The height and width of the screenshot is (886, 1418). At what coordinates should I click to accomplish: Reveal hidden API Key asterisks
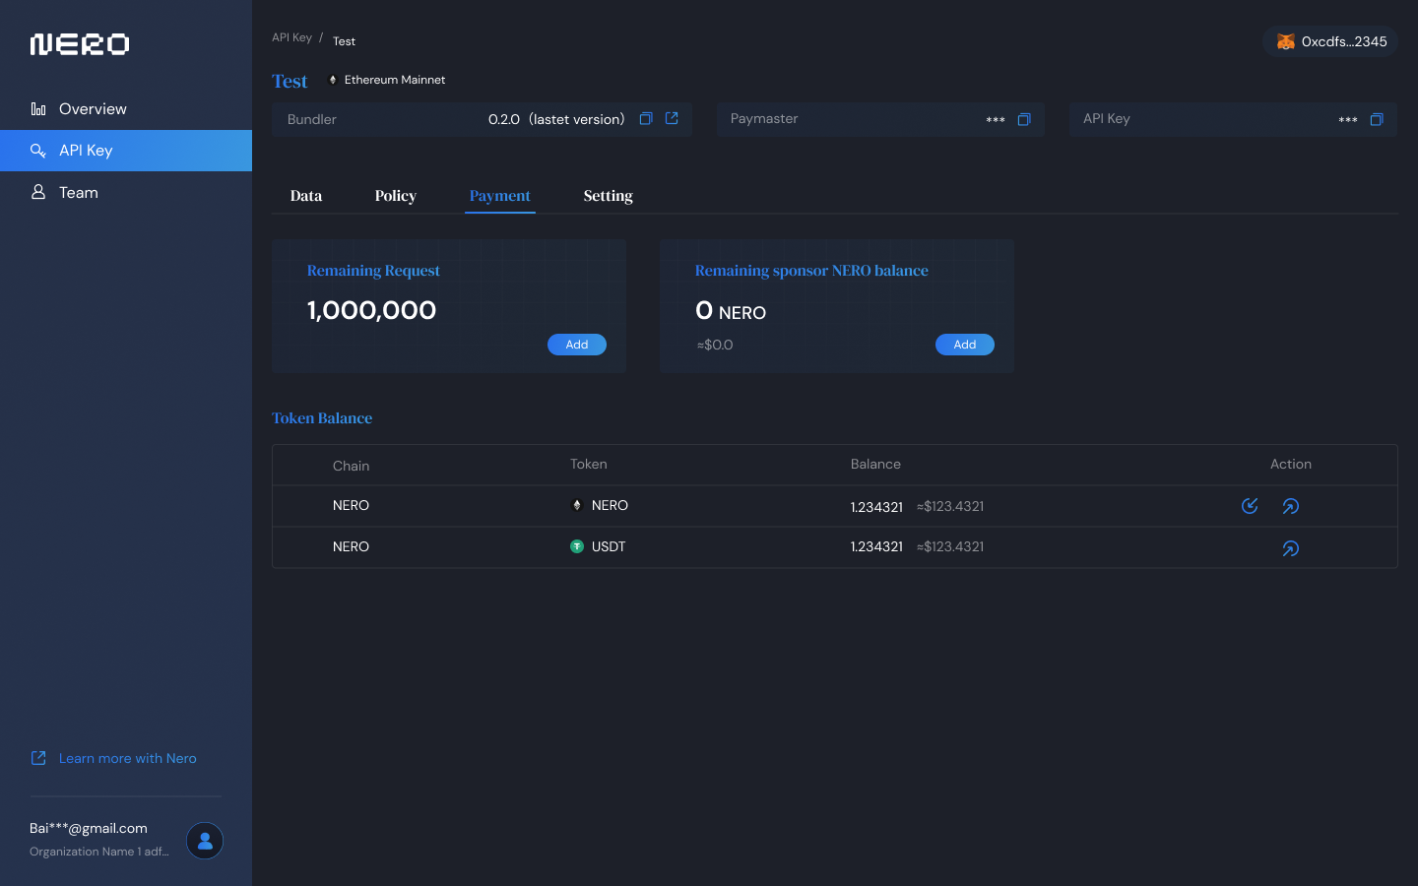(x=1348, y=120)
